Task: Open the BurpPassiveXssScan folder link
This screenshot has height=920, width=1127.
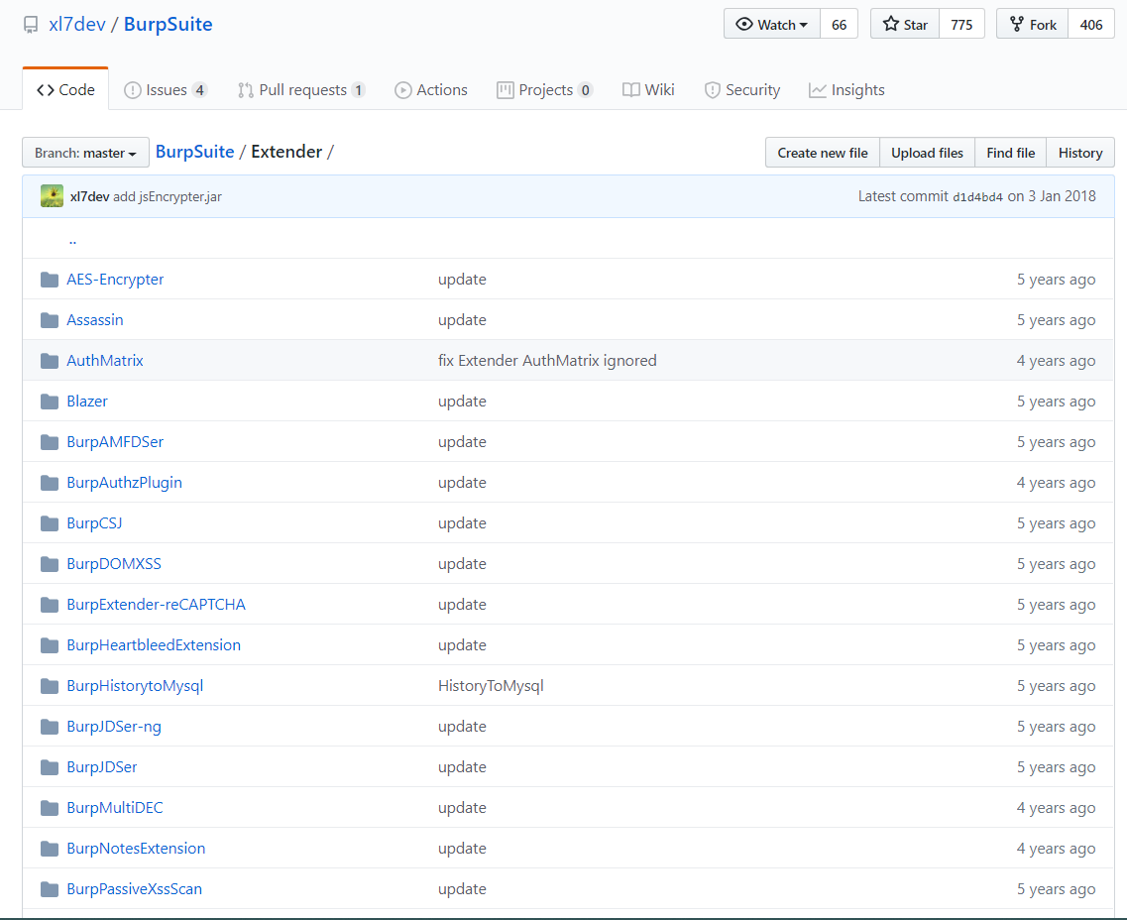Action: (135, 889)
